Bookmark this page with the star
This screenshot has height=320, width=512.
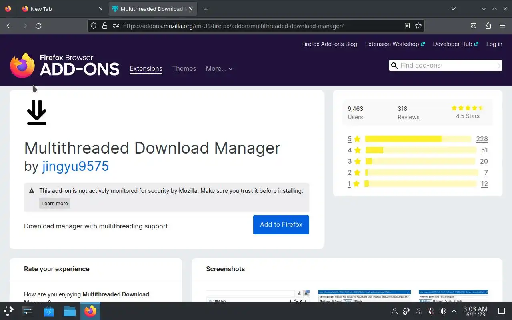click(418, 26)
